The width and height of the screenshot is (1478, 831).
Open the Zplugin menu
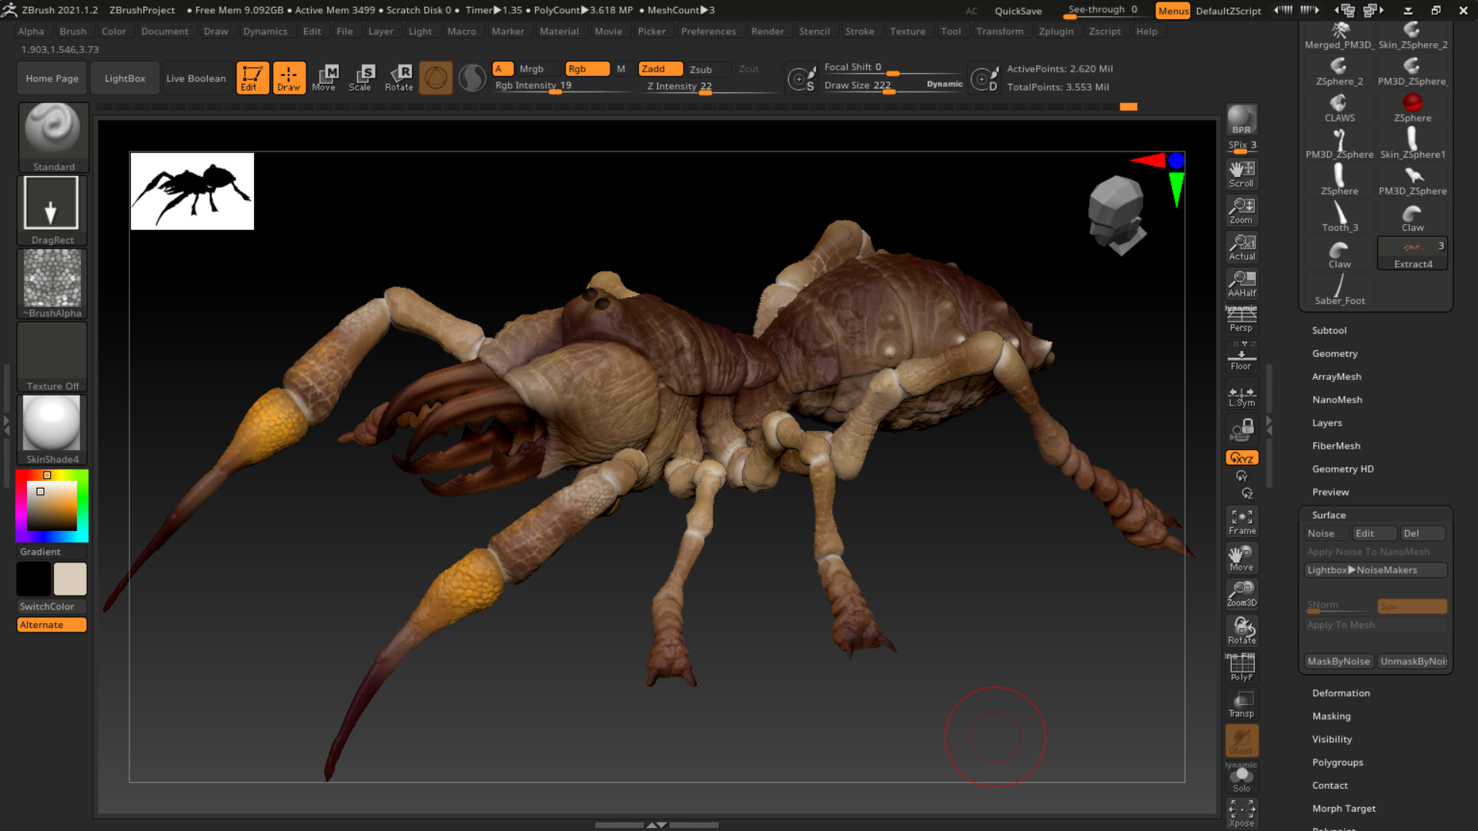tap(1055, 32)
